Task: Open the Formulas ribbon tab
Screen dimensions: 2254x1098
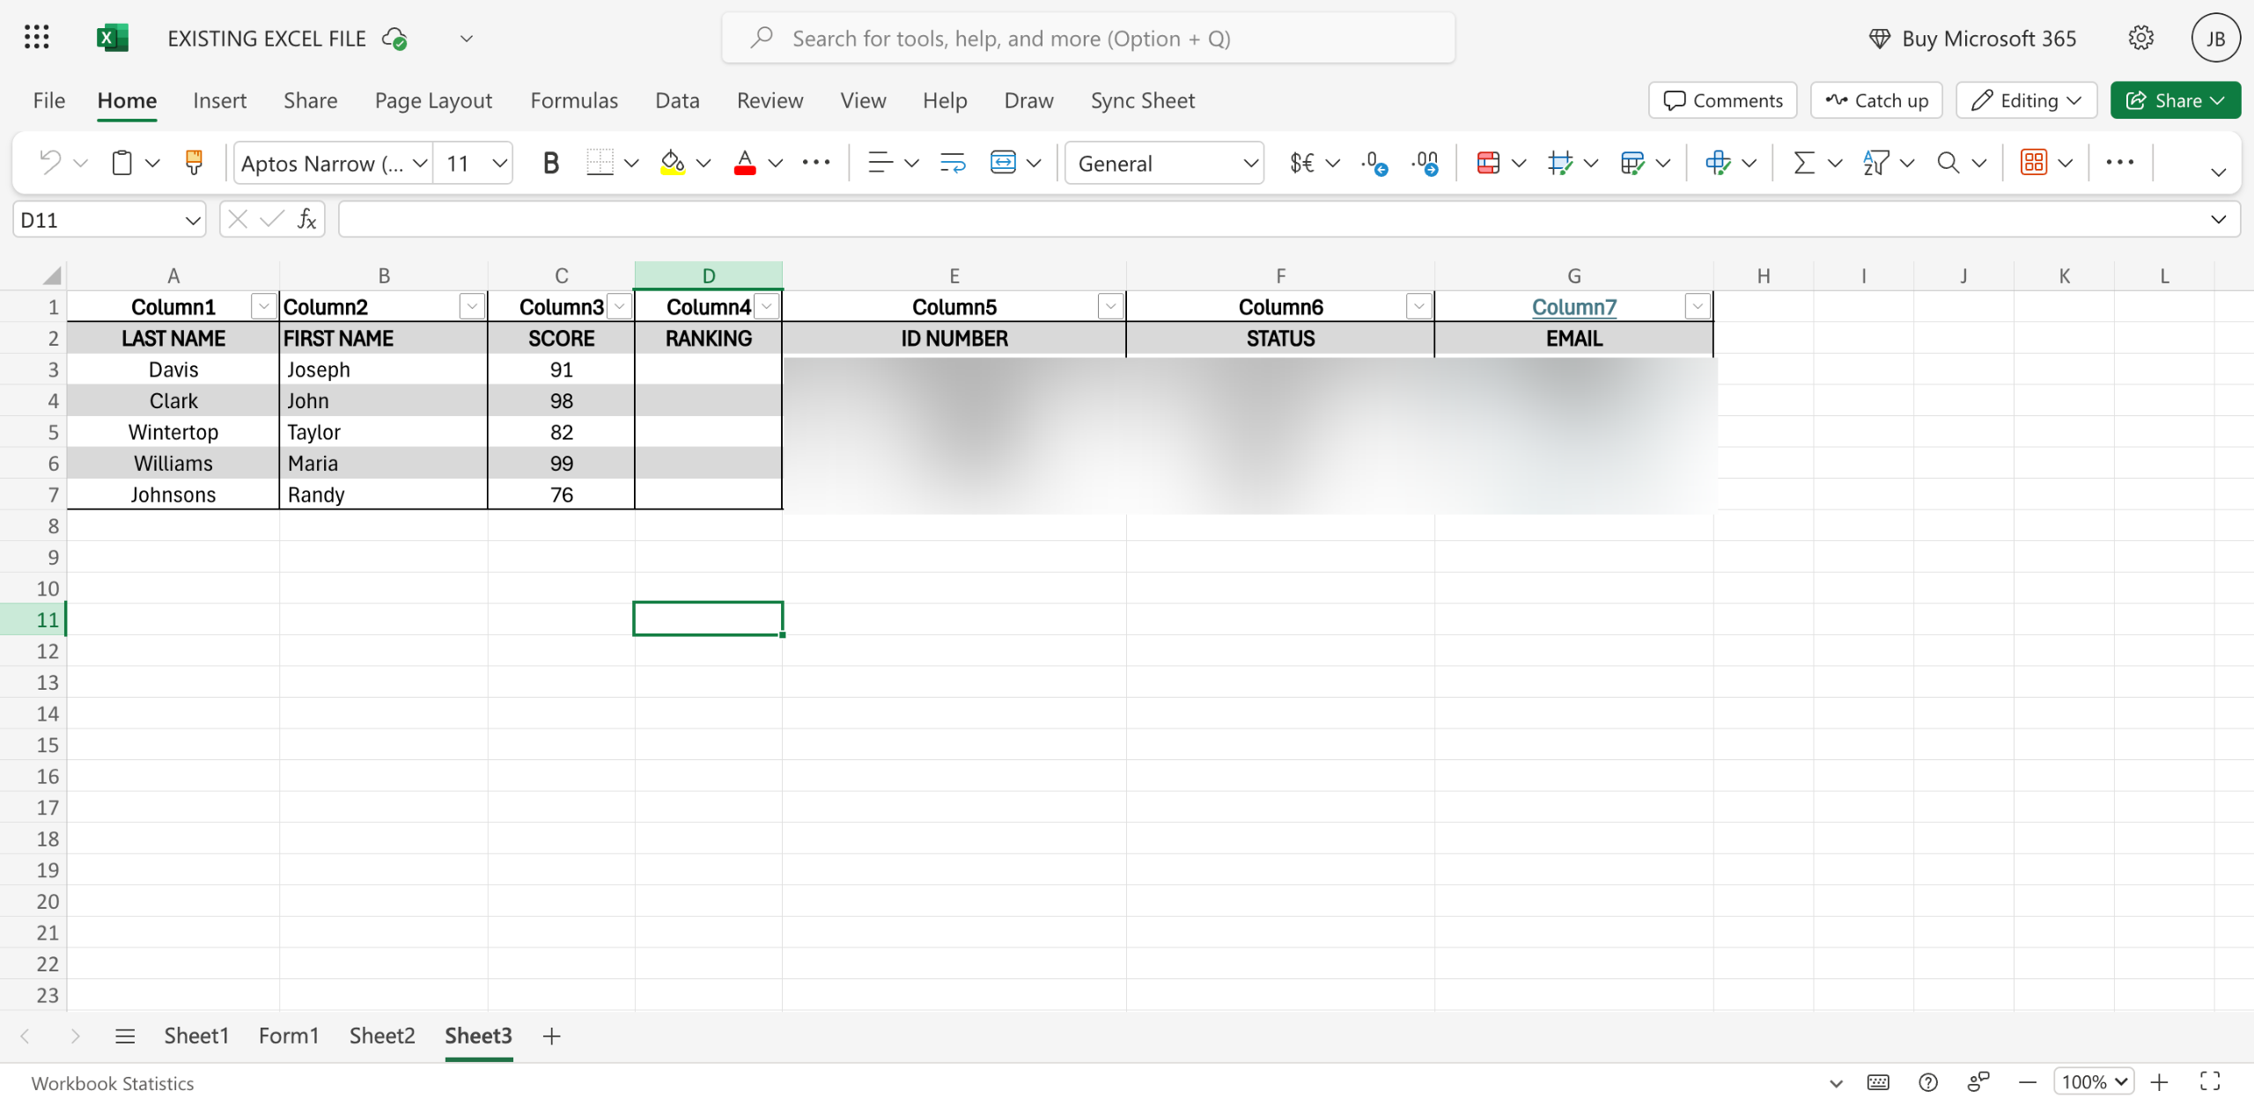Action: (574, 100)
